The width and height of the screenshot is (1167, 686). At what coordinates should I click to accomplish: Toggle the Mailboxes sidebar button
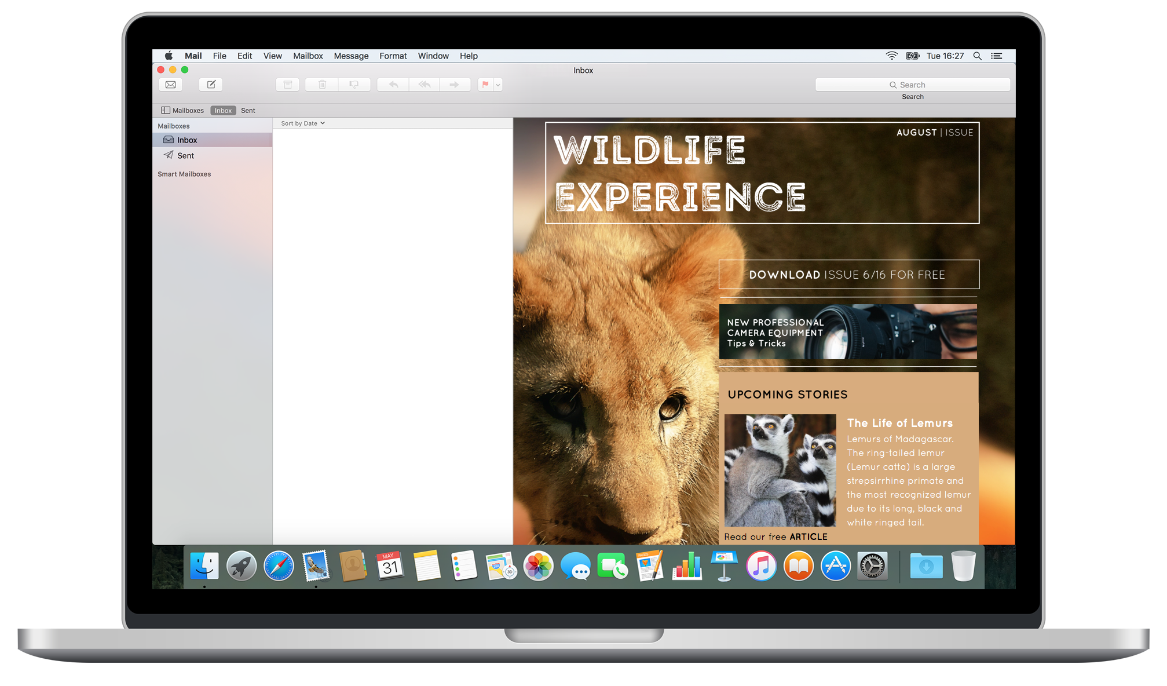(182, 111)
